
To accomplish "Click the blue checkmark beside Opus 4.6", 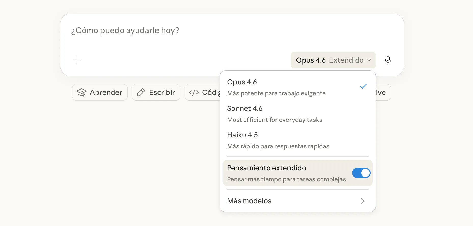I will click(x=363, y=86).
